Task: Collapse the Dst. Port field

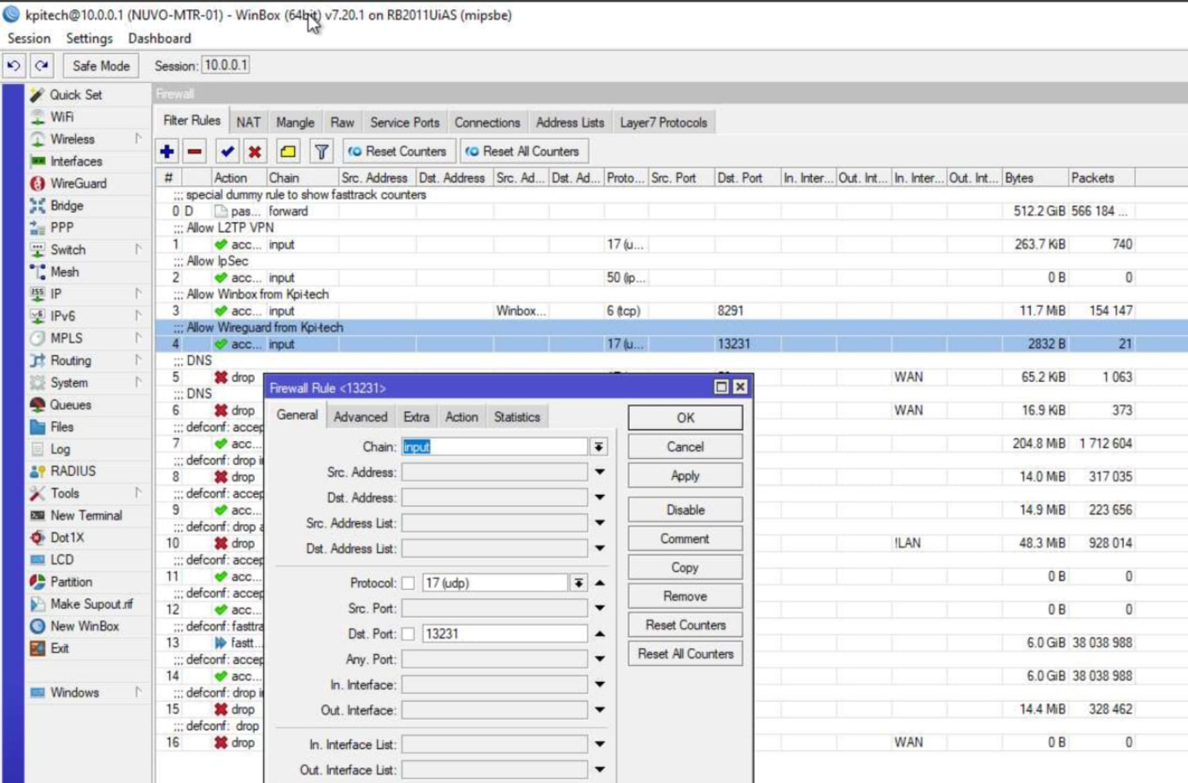Action: point(600,634)
